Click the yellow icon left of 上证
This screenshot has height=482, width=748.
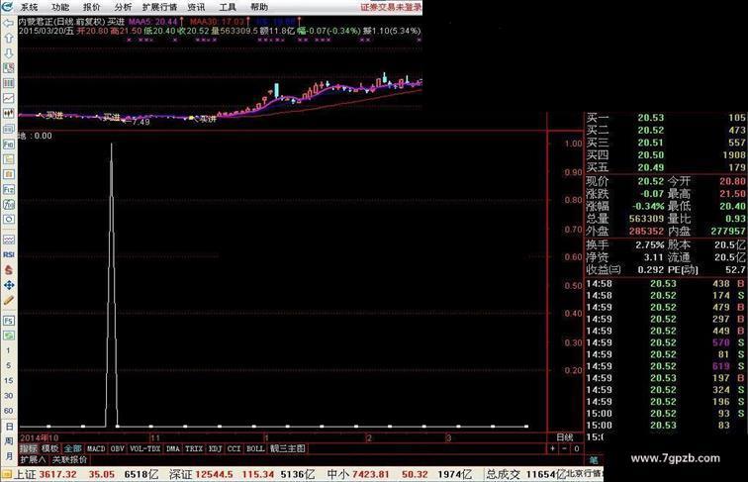pyautogui.click(x=6, y=474)
